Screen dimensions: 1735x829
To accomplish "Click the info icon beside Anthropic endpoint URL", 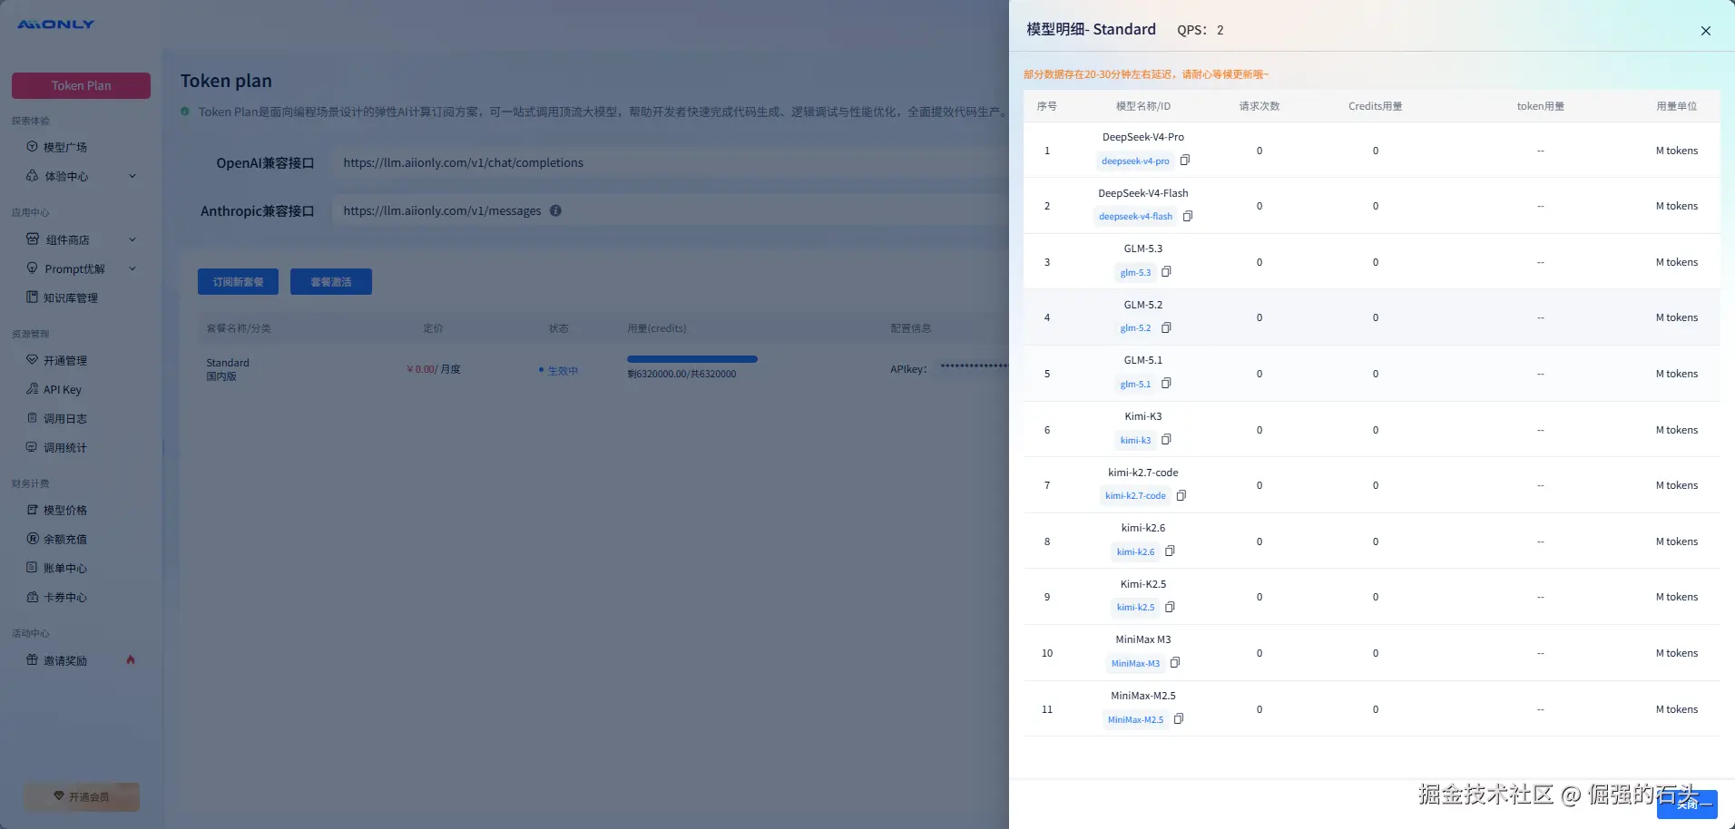I will click(x=555, y=210).
